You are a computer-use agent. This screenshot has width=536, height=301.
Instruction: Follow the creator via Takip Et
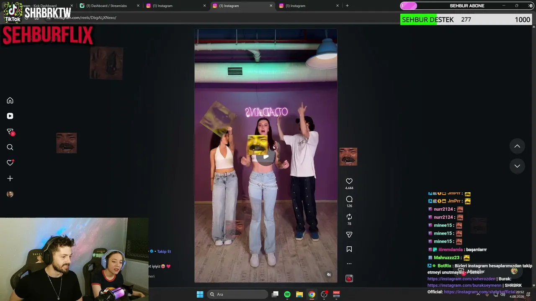(x=164, y=252)
